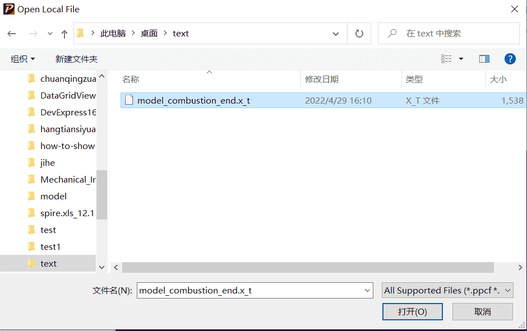Viewport: 527px width, 331px height.
Task: Go back with the left arrow
Action: coord(12,34)
